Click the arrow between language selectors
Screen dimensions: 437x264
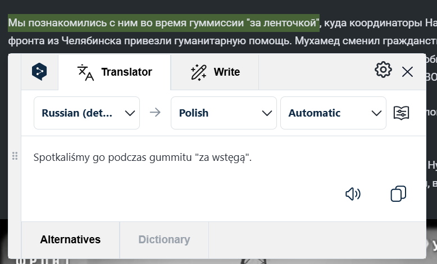[155, 113]
